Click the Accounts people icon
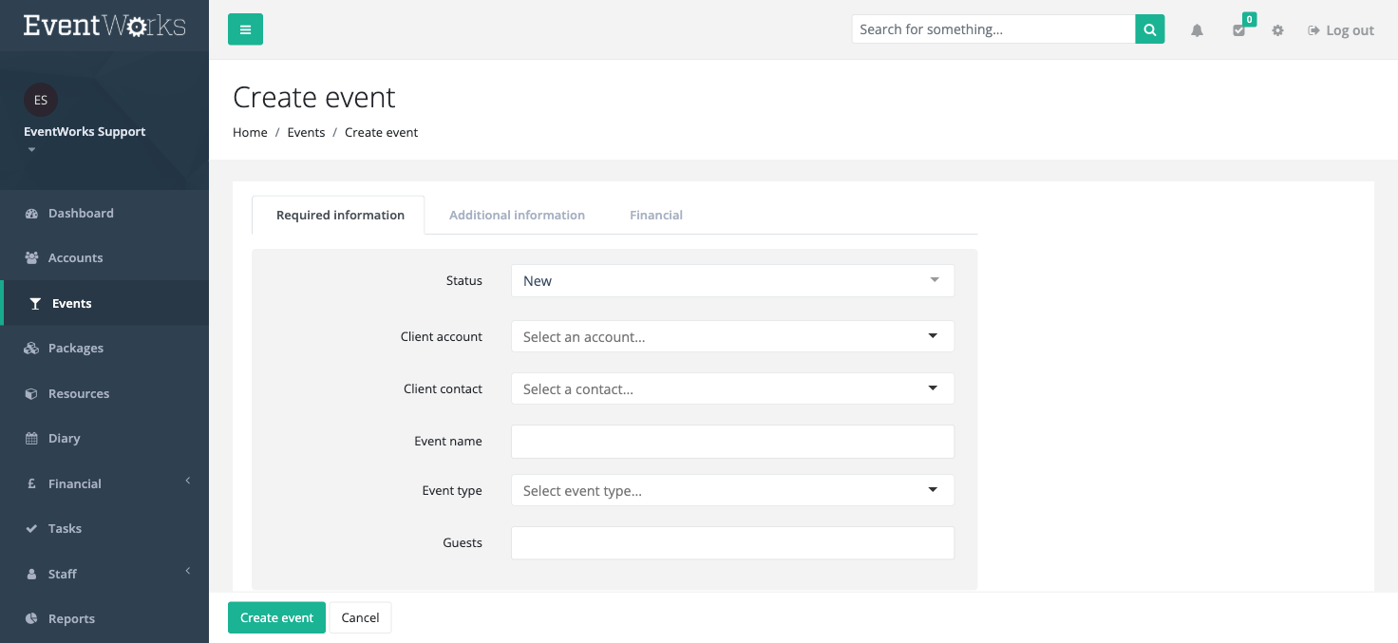 pos(31,258)
